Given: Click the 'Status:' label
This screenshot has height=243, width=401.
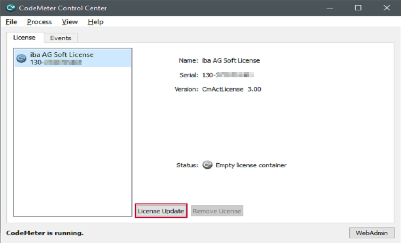Looking at the screenshot, I should 187,165.
